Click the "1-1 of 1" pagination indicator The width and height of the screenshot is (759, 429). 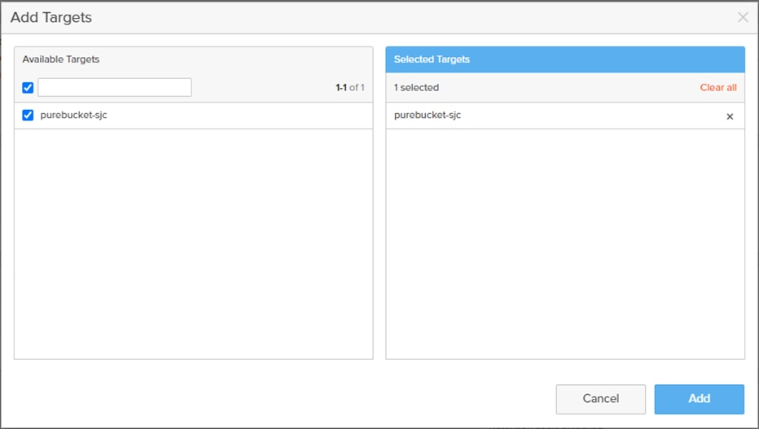pos(350,88)
